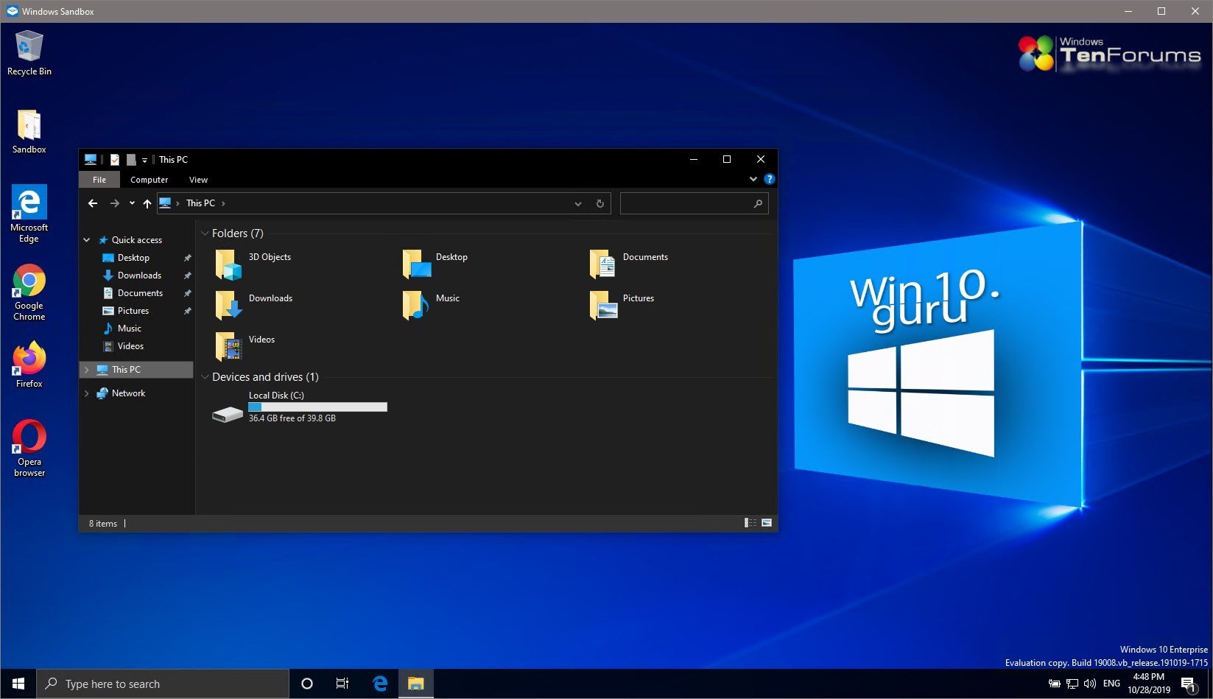Open the address bar history dropdown

coord(578,203)
